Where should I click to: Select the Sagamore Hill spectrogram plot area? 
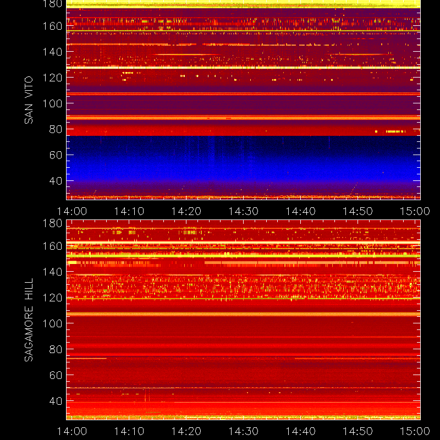click(243, 320)
